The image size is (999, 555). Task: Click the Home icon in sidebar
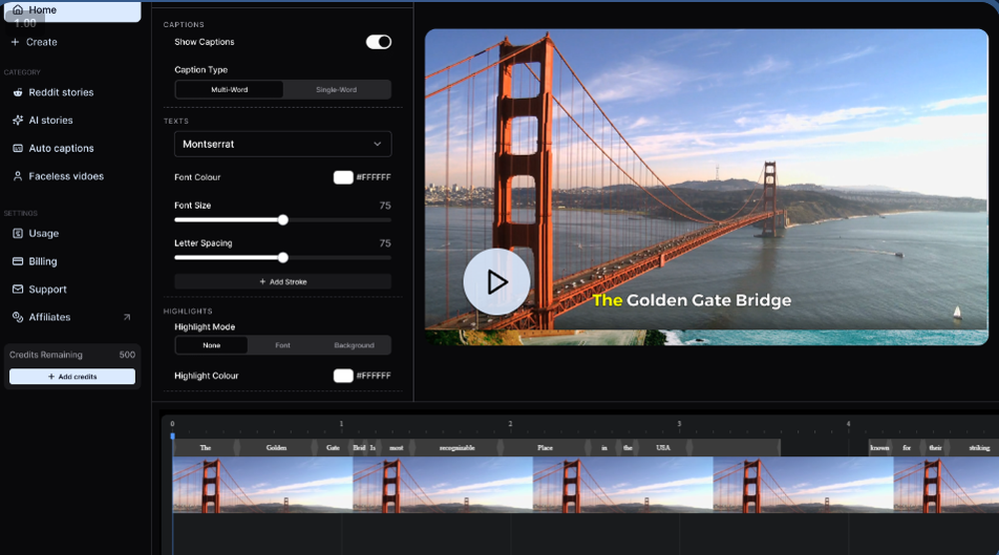18,10
